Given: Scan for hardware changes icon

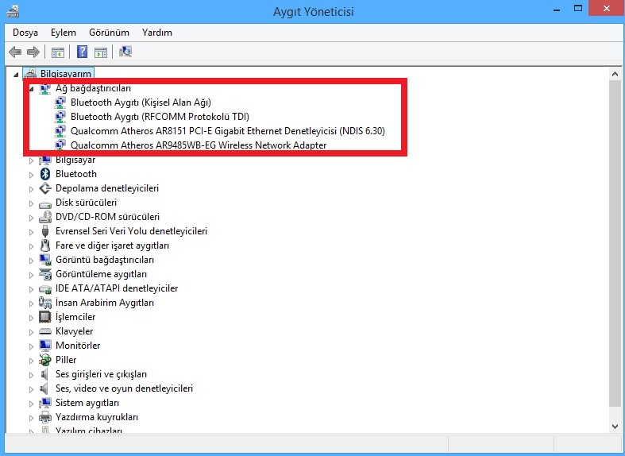Looking at the screenshot, I should [125, 52].
